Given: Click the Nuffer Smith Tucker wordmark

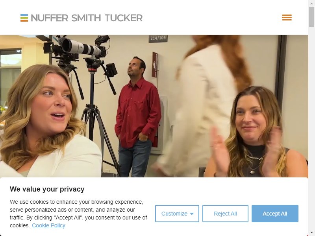Looking at the screenshot, I should click(x=87, y=18).
